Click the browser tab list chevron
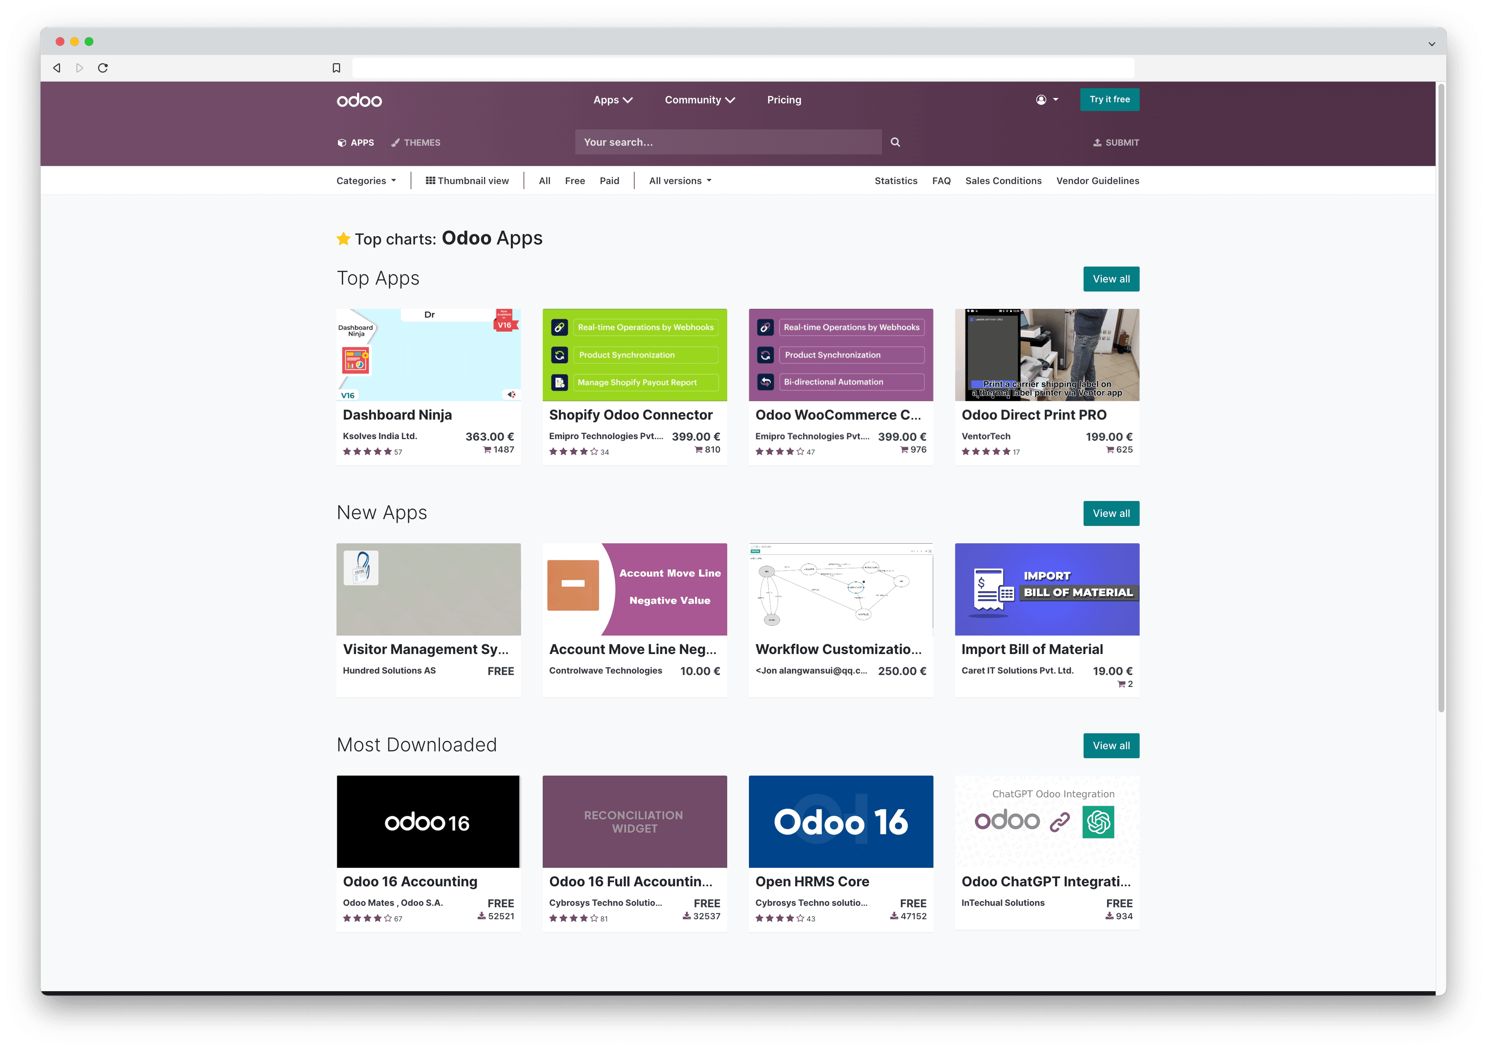This screenshot has height=1049, width=1487. [1432, 44]
